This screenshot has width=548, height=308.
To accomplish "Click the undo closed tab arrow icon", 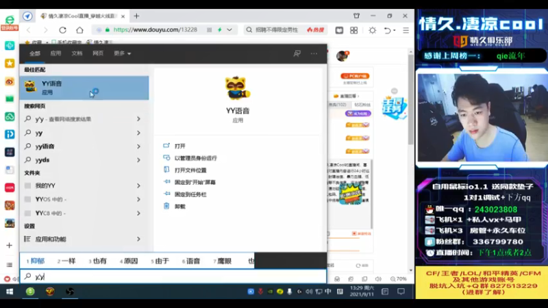I will click(x=388, y=30).
